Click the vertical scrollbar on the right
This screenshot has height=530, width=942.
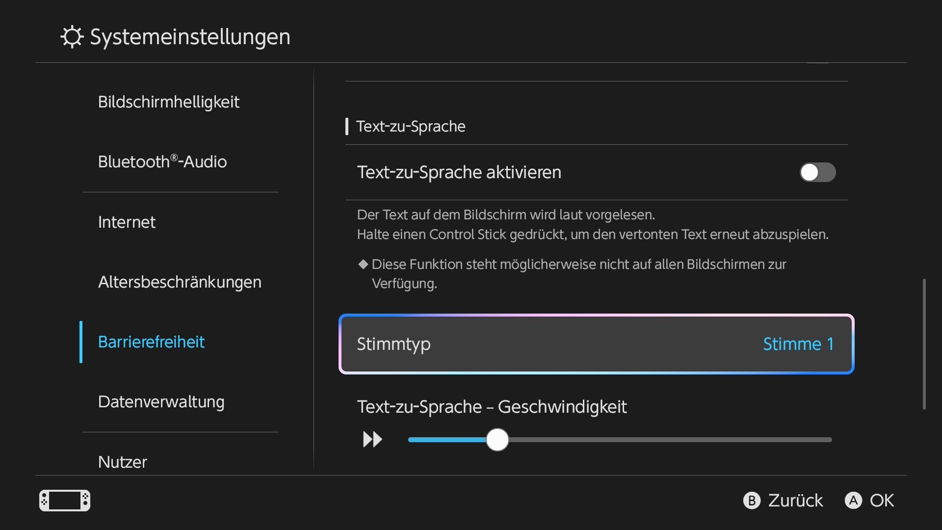(924, 344)
